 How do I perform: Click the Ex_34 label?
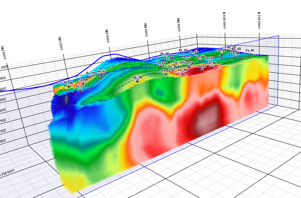(x=200, y=57)
